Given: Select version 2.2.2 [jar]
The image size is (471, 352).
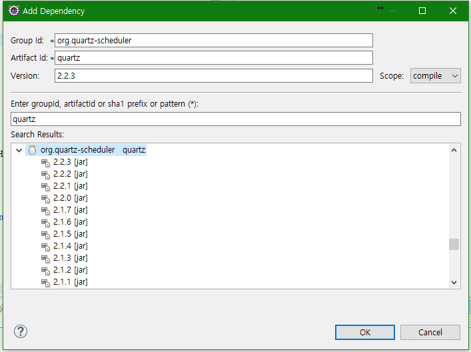Looking at the screenshot, I should click(x=71, y=174).
